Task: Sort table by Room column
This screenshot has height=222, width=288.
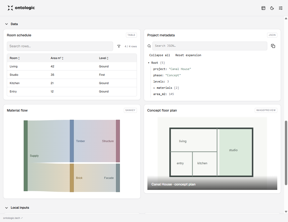Action: point(15,58)
